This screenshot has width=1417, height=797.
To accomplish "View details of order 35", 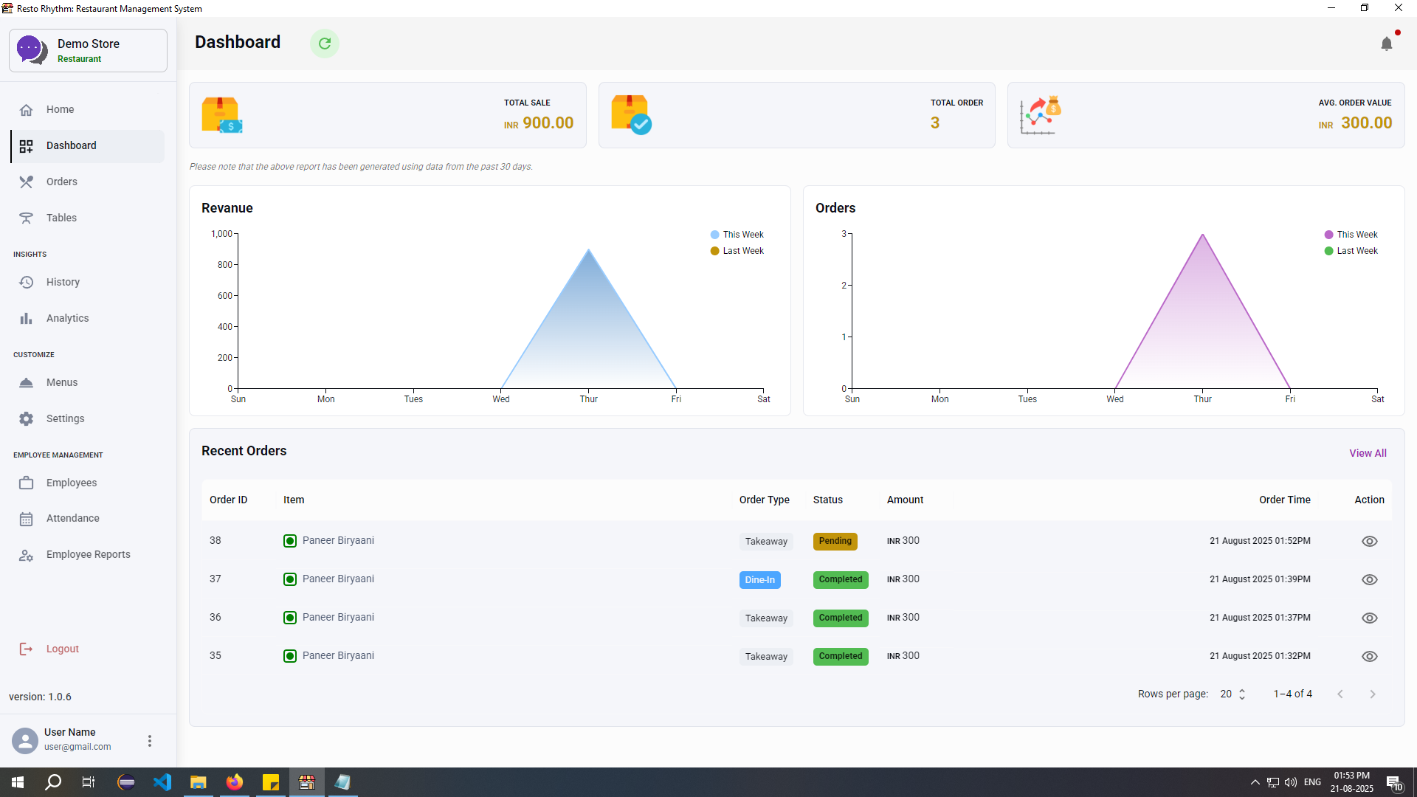I will pos(1371,656).
